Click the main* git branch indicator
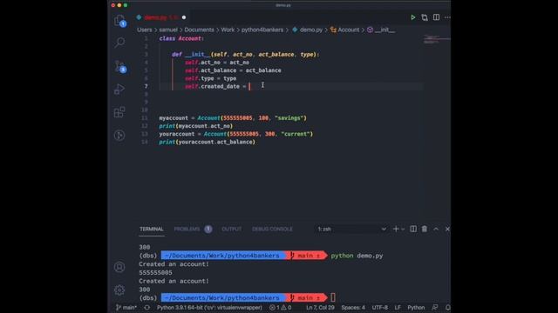 point(126,307)
